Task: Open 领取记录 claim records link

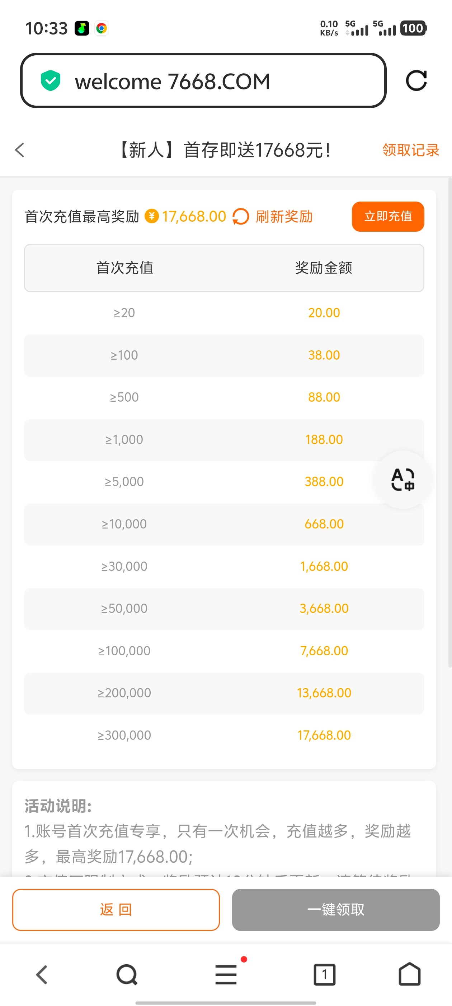Action: pyautogui.click(x=410, y=150)
